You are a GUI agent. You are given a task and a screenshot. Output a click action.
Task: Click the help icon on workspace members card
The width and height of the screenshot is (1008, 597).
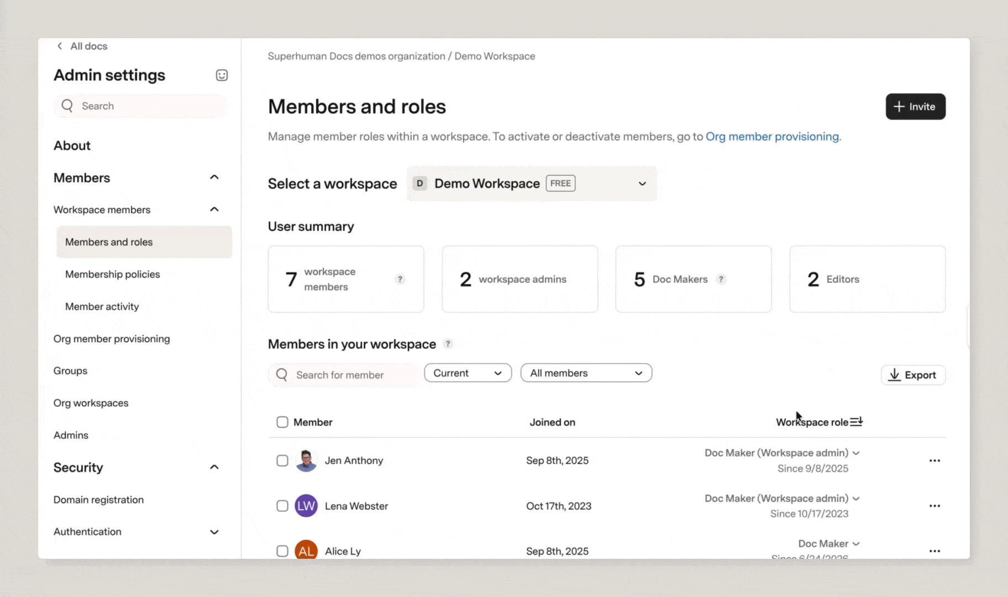pyautogui.click(x=400, y=279)
